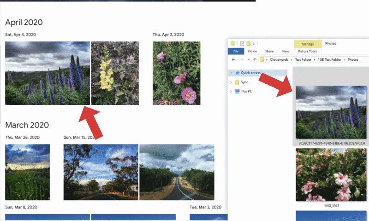369x221 pixels.
Task: Select the purple lupine landscape file thumbnail in Explorer
Action: coord(331,112)
